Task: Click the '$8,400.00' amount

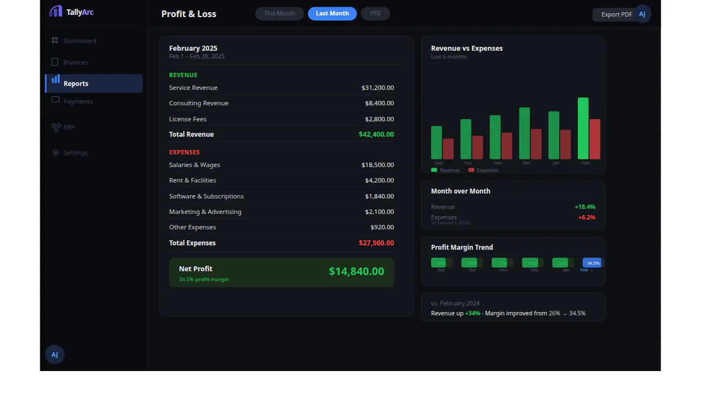Action: click(x=379, y=103)
